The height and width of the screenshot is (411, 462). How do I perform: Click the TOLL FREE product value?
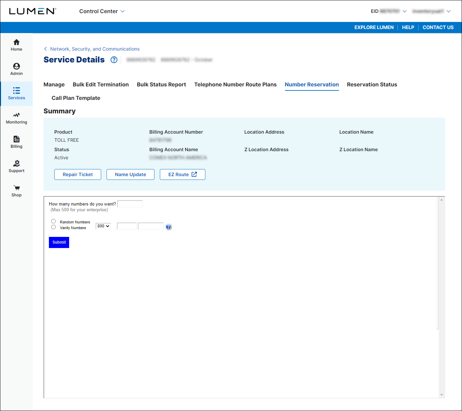(66, 140)
